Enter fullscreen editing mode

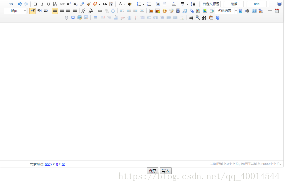[279, 4]
